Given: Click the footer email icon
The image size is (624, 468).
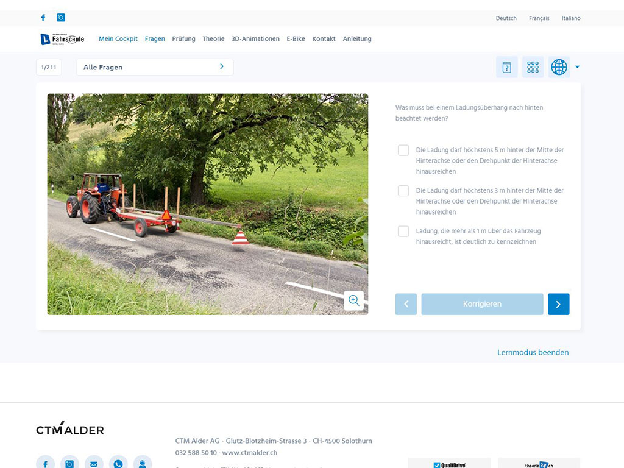Looking at the screenshot, I should click(94, 464).
